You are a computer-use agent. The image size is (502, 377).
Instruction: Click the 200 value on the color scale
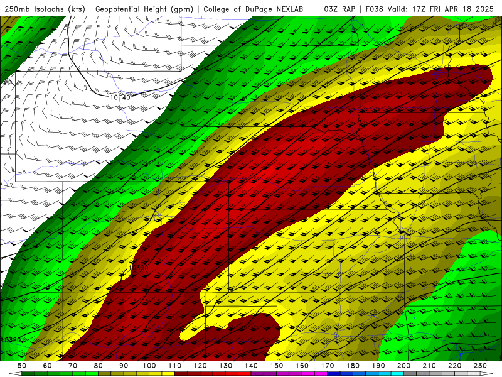click(x=403, y=366)
